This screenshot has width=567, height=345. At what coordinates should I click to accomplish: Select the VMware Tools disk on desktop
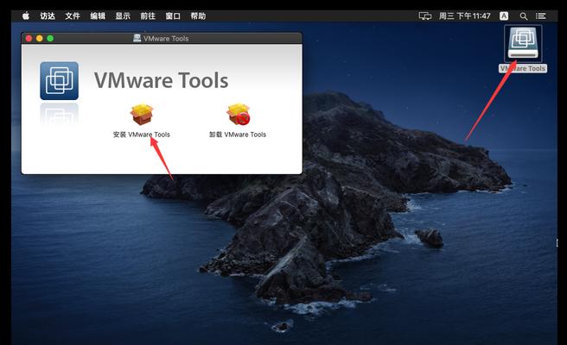(x=523, y=44)
